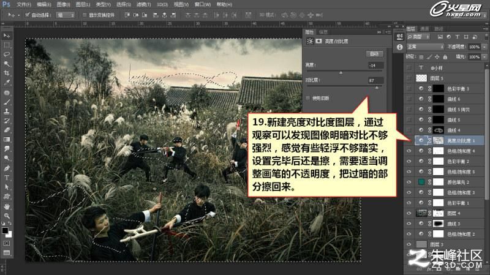Select the 色相/饱和度 5 layer name
This screenshot has height=275, width=490.
pos(461,171)
